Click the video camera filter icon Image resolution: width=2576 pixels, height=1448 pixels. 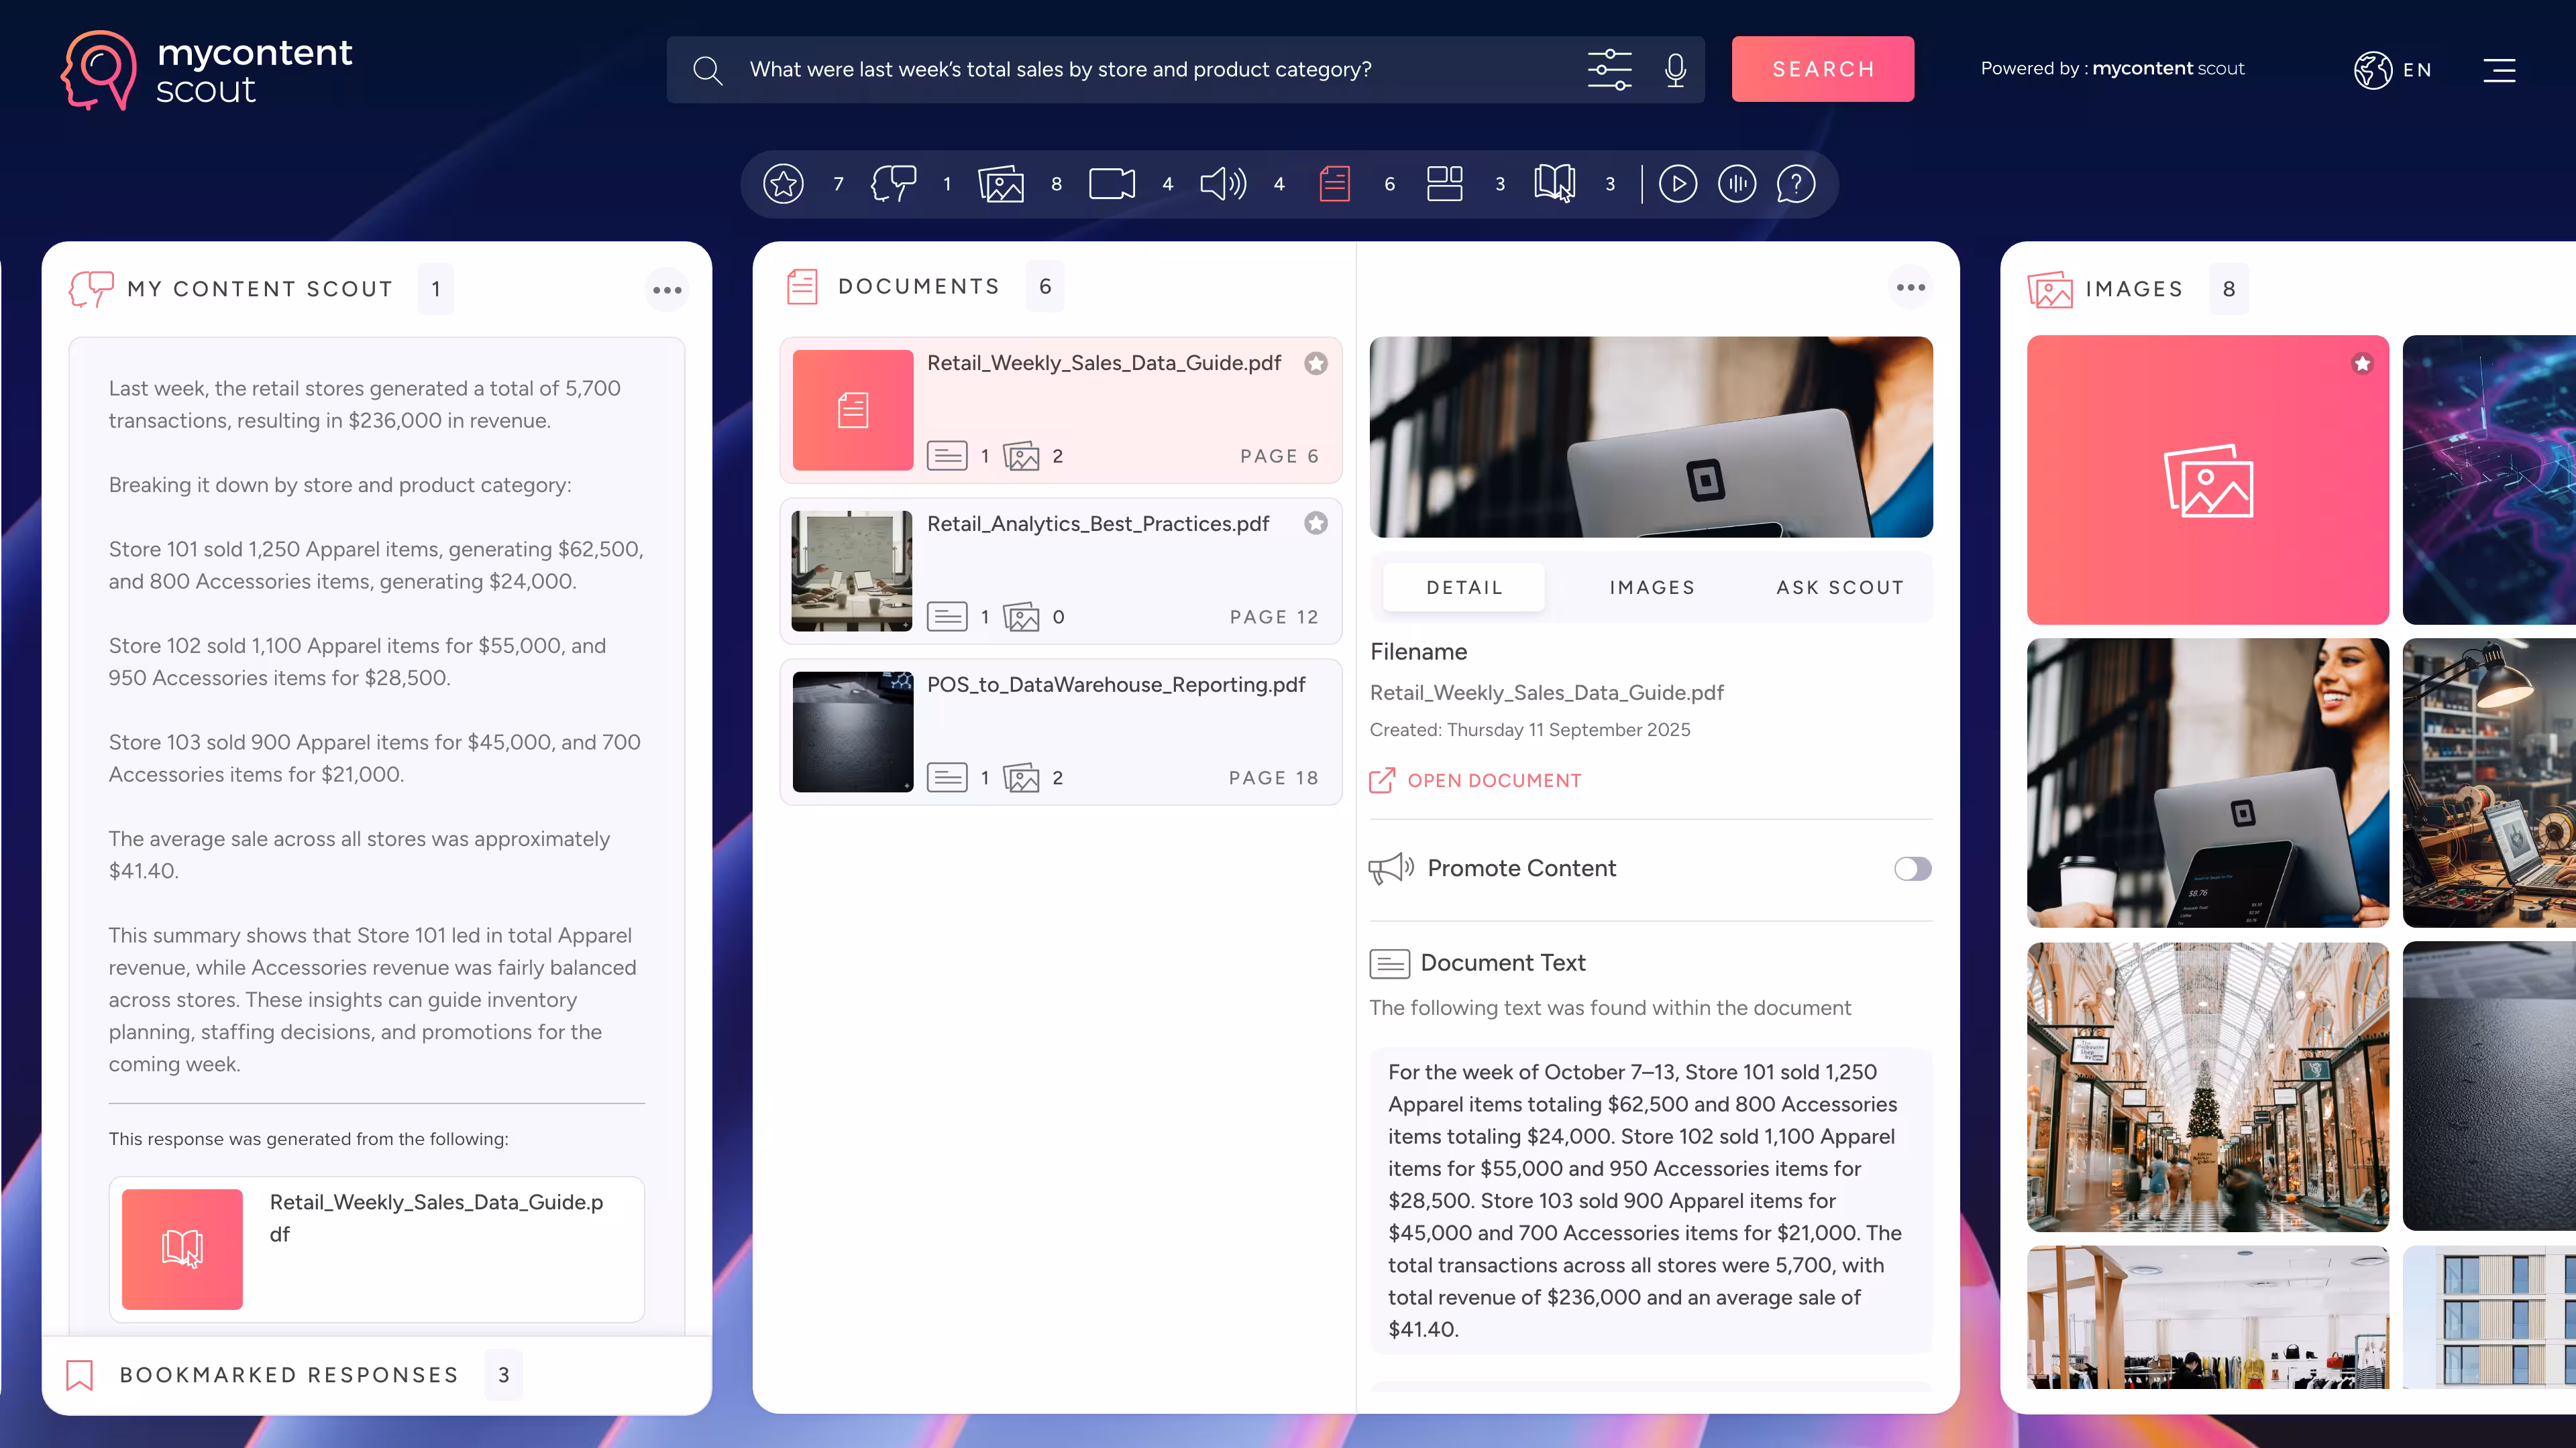(x=1111, y=184)
